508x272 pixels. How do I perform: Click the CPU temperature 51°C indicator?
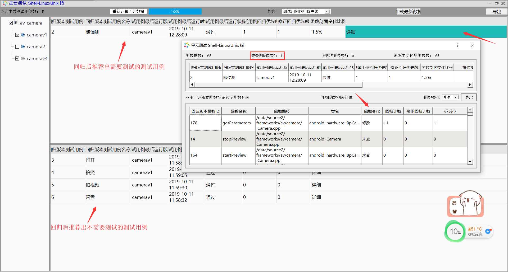click(475, 231)
